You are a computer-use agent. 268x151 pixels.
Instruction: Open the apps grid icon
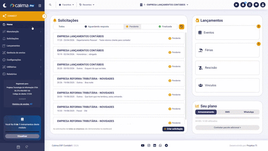[x=250, y=5]
